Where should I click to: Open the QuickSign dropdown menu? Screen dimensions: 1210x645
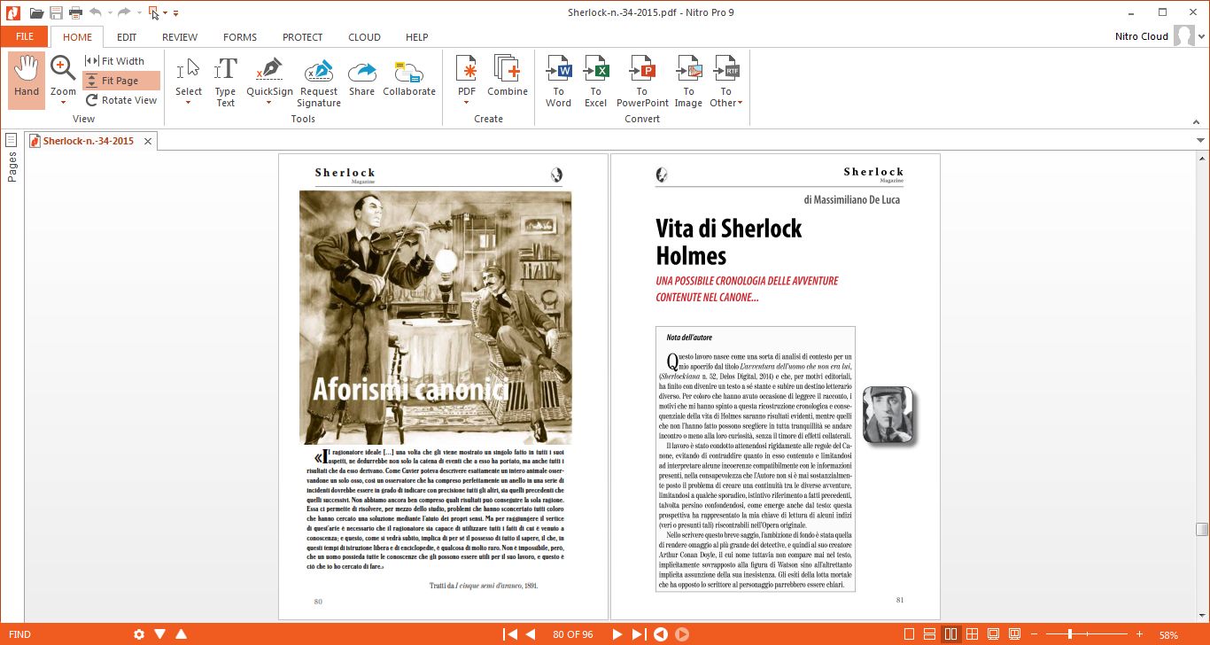click(x=269, y=103)
